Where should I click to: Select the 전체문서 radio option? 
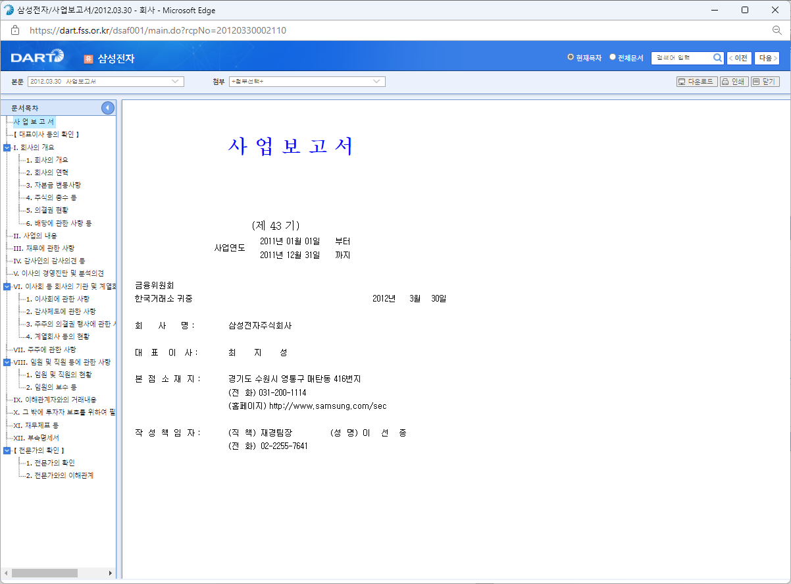pos(613,57)
